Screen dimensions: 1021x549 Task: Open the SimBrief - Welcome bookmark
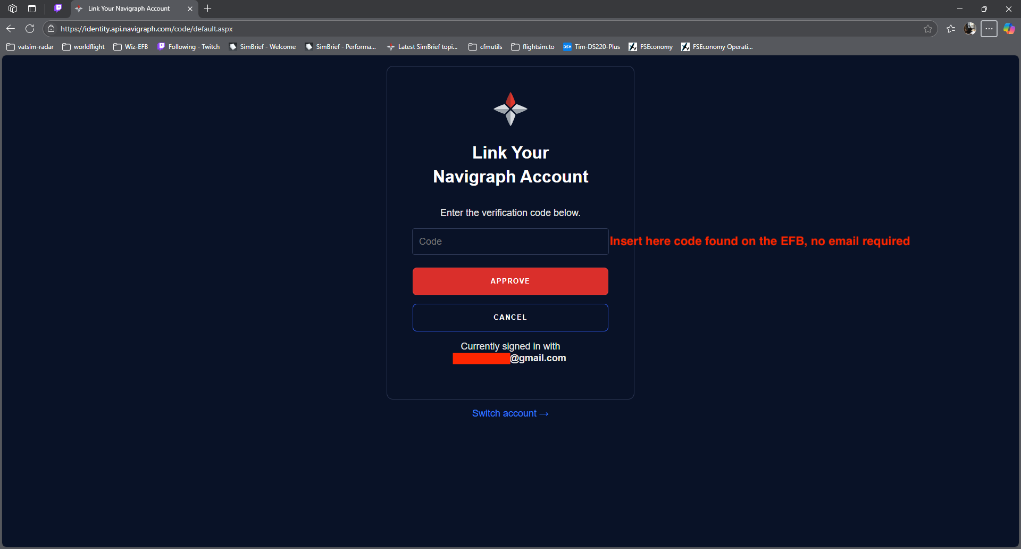coord(262,47)
